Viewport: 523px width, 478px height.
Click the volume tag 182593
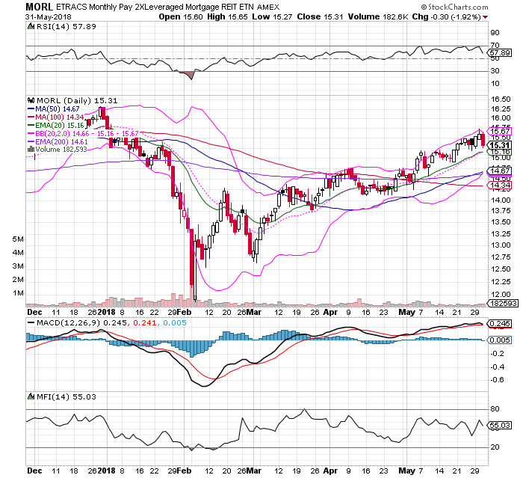[x=503, y=303]
